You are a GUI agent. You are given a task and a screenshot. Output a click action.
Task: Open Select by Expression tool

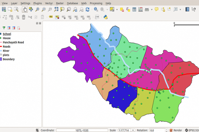(x=128, y=9)
